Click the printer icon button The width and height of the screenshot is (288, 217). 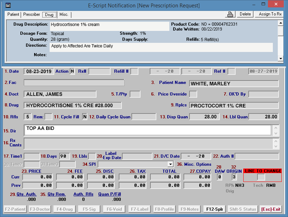[230, 14]
